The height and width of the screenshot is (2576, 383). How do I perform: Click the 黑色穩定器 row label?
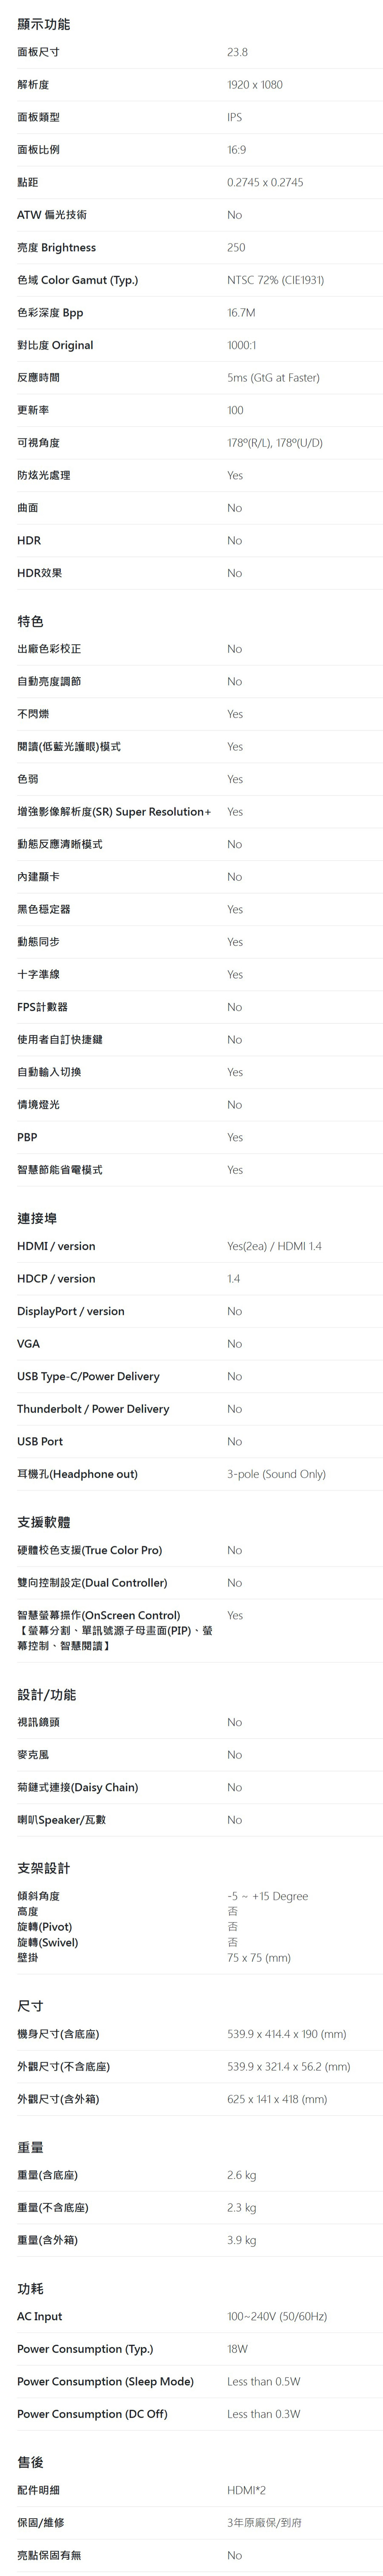(x=43, y=909)
